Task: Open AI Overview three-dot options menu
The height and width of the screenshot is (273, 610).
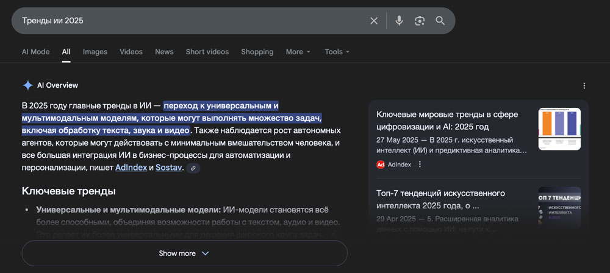Action: click(x=584, y=86)
